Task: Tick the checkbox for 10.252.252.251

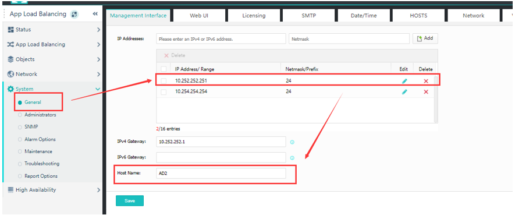Action: pyautogui.click(x=164, y=81)
